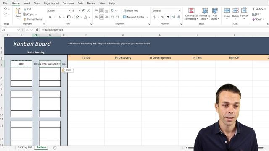Open Conditional Formatting menu

(191, 14)
